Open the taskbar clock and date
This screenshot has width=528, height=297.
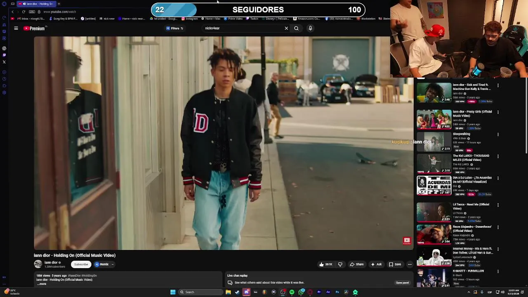tap(514, 292)
